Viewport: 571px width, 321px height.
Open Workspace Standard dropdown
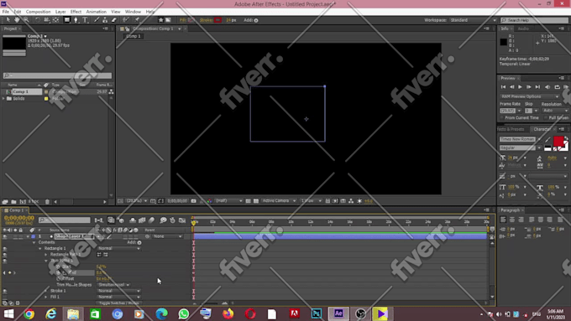point(473,20)
